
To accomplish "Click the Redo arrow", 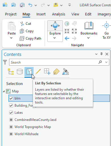I will click(43, 5).
